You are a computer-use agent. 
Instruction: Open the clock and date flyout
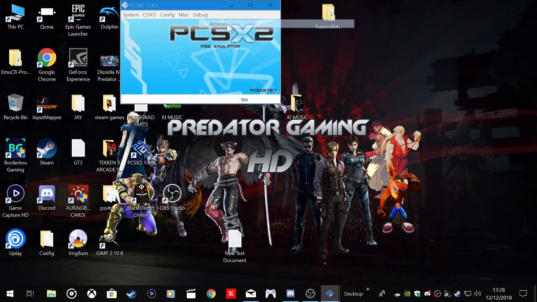(x=499, y=294)
